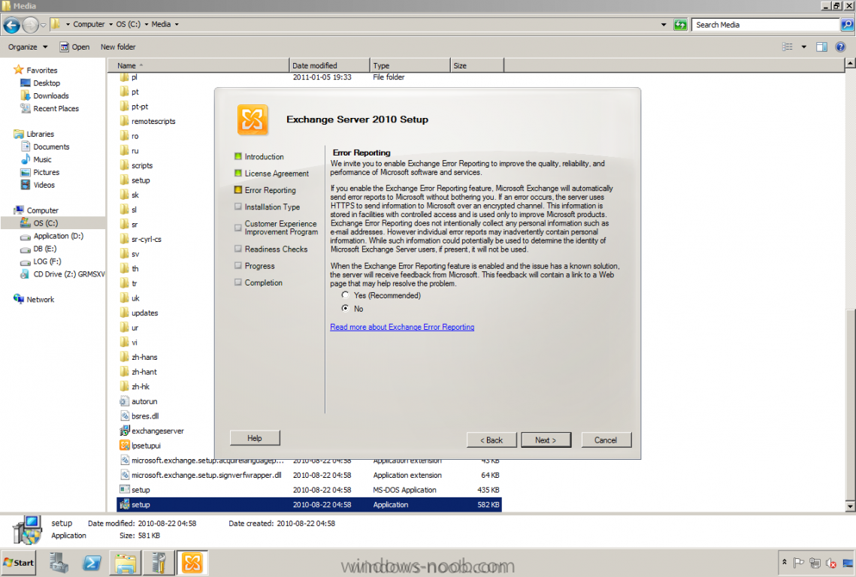Open Pictures library
856x577 pixels.
click(40, 172)
